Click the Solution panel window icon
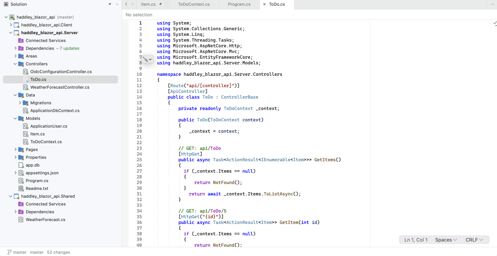Screen dimensions: 497x256 pyautogui.click(x=6, y=4)
